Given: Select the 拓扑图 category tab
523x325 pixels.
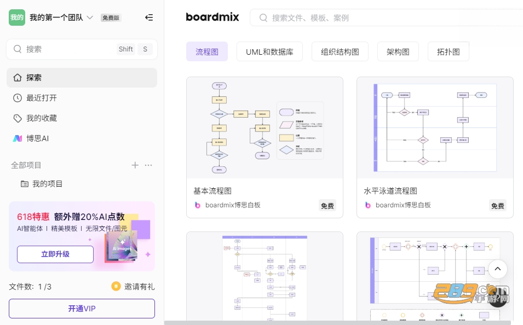Looking at the screenshot, I should [x=449, y=51].
